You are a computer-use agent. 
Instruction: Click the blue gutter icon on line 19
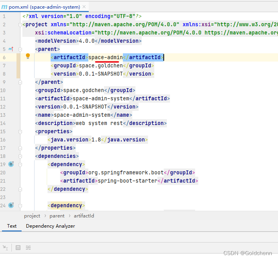[11, 164]
